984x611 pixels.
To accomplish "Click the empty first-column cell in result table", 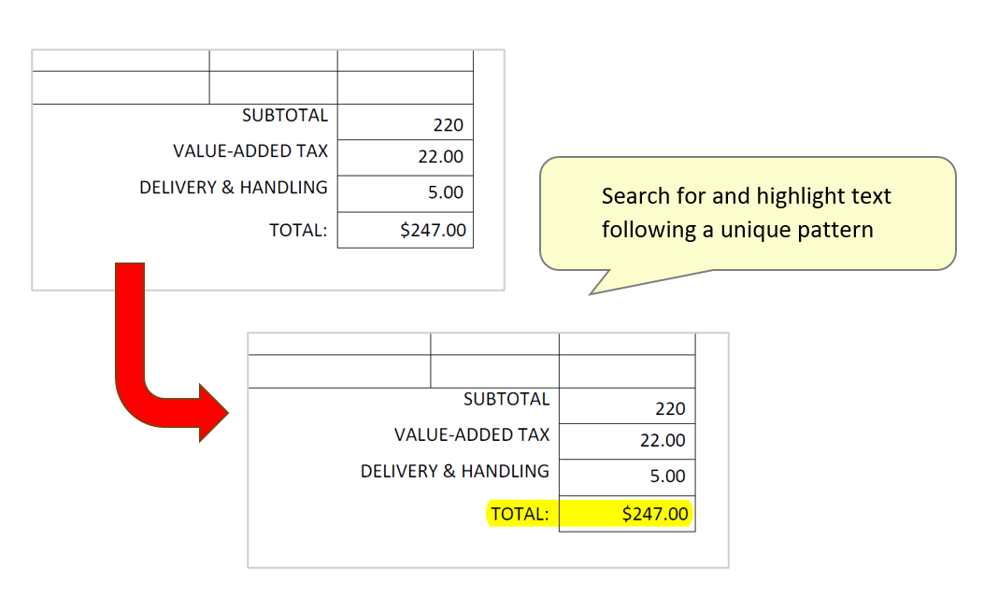I will [339, 371].
